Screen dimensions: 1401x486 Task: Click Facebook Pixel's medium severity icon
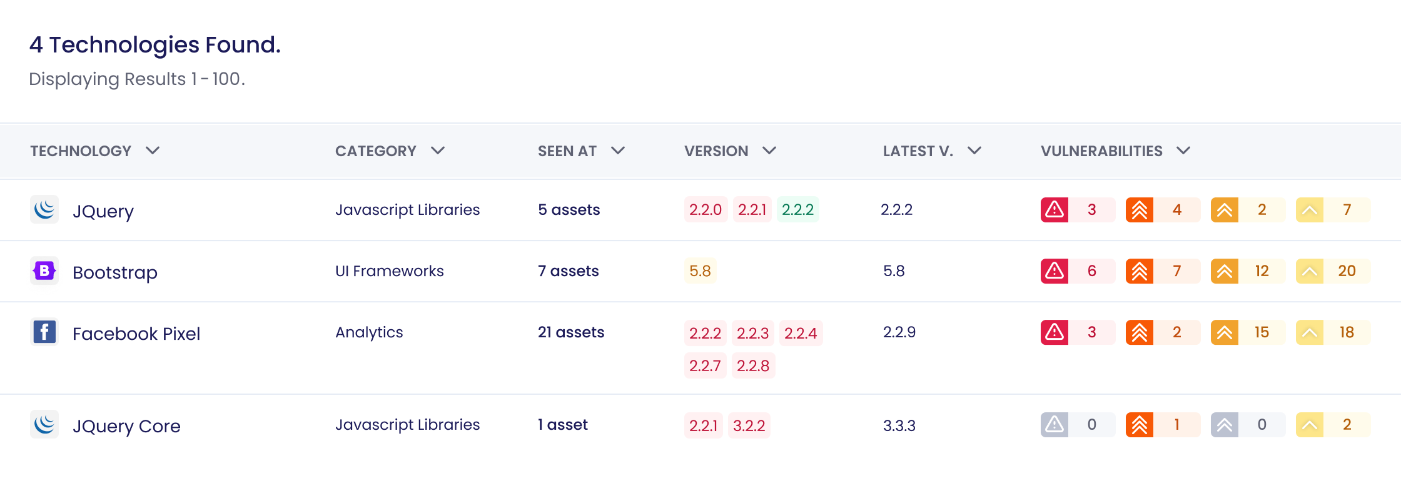[x=1225, y=332]
